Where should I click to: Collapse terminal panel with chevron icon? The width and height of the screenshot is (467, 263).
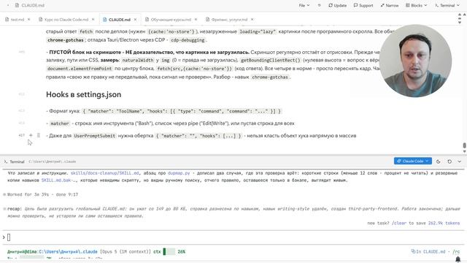[460, 161]
